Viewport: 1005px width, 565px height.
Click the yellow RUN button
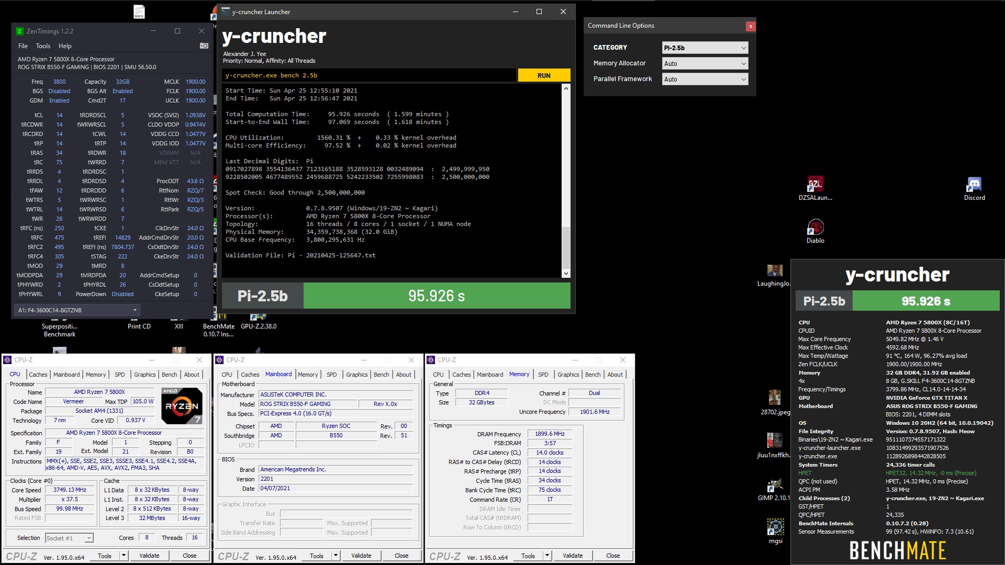click(544, 75)
